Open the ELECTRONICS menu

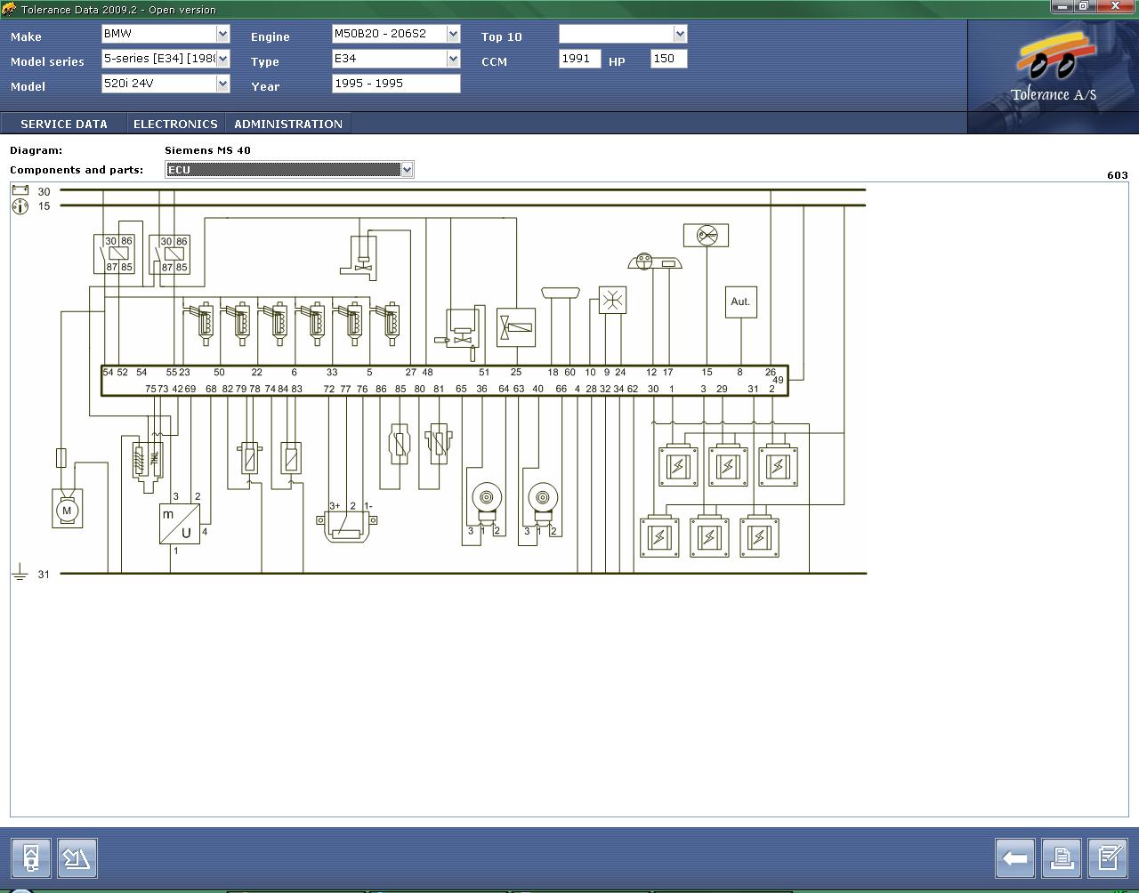point(175,124)
